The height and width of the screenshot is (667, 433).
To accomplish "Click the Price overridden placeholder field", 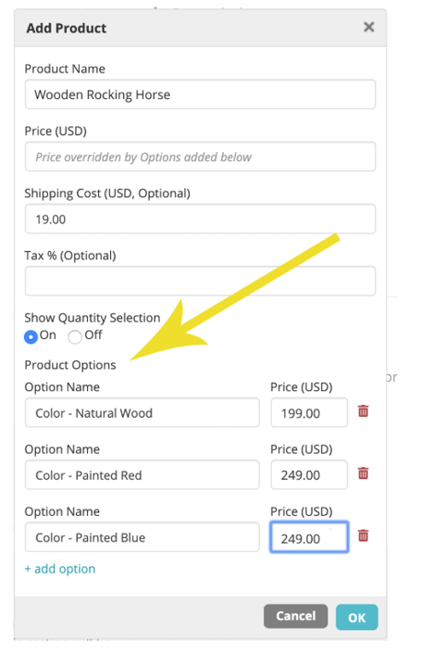I will pos(200,157).
